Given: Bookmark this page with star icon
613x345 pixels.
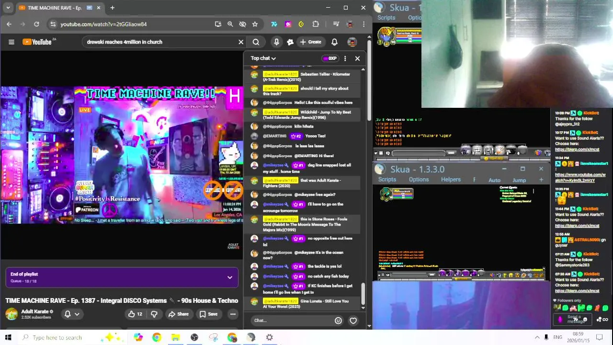Looking at the screenshot, I should click(x=255, y=24).
